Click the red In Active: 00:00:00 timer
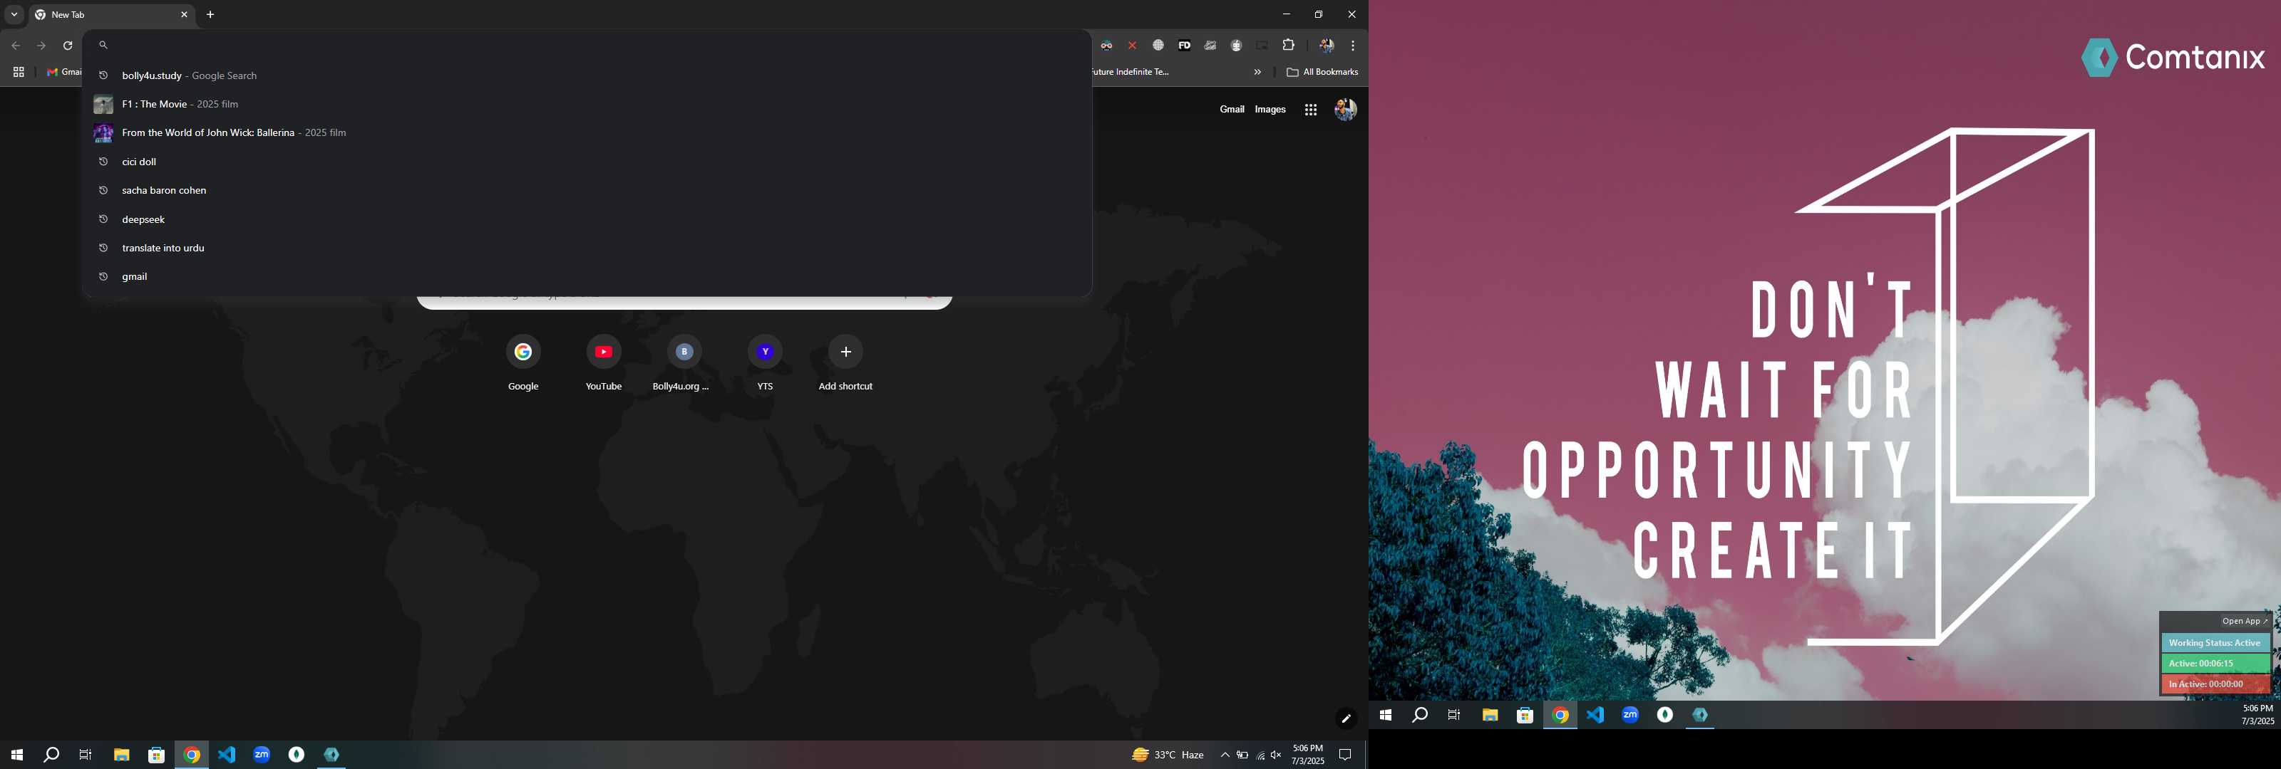Screen dimensions: 2281x769 (x=2215, y=684)
